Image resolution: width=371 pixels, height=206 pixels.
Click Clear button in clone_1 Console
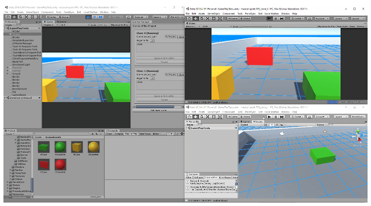[189, 177]
